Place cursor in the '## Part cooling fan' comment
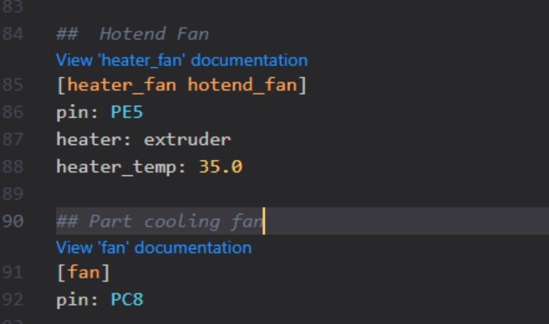The width and height of the screenshot is (549, 324). (159, 221)
